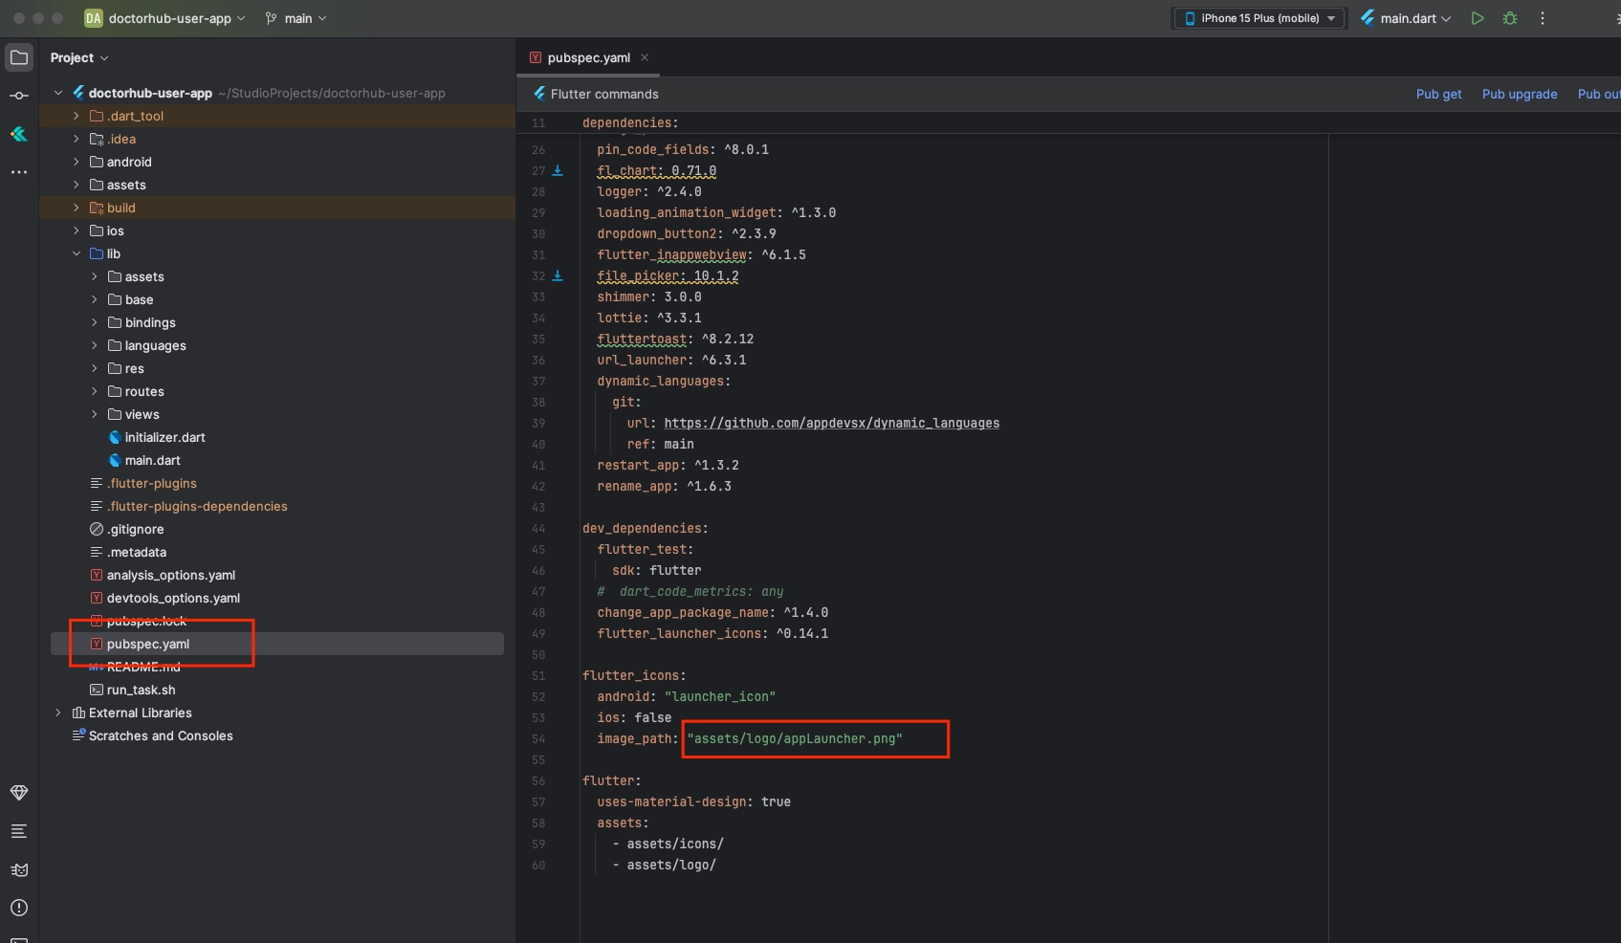Viewport: 1621px width, 943px height.
Task: Open the cat-face Logcat icon in sidebar
Action: (x=19, y=869)
